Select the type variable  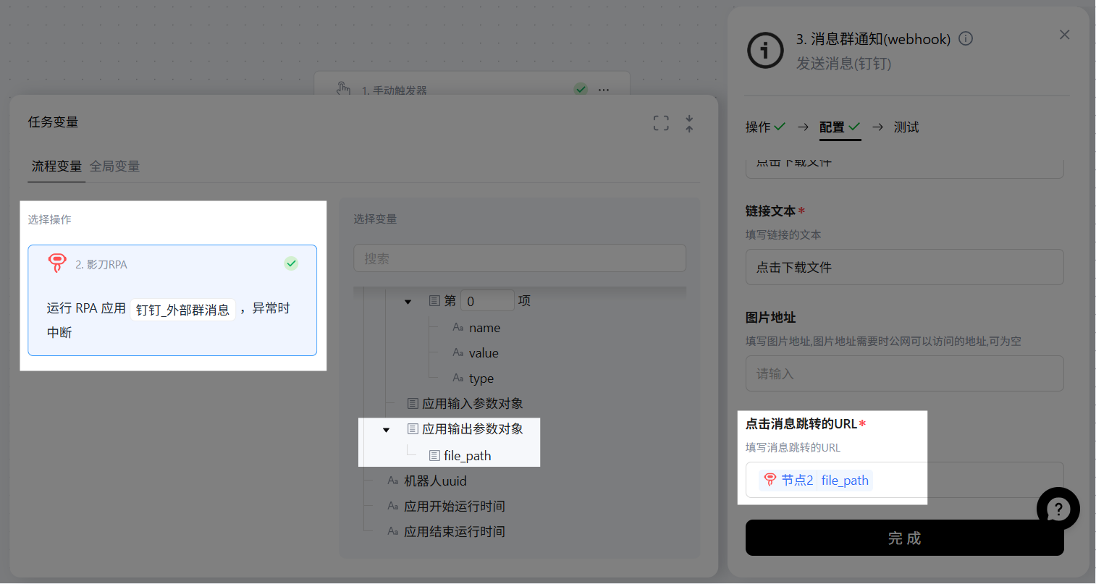coord(481,378)
